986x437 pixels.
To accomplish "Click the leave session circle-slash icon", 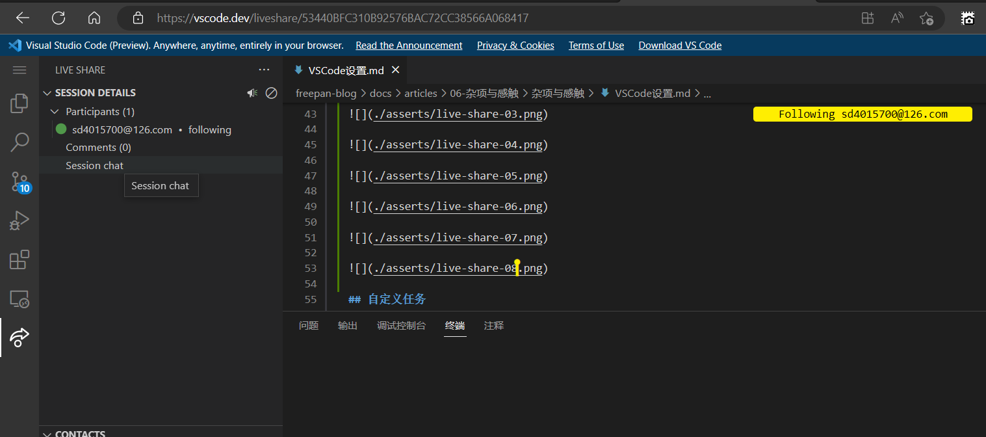I will (x=272, y=93).
